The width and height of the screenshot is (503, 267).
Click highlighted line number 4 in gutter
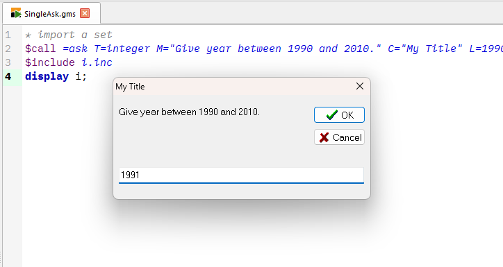click(8, 76)
